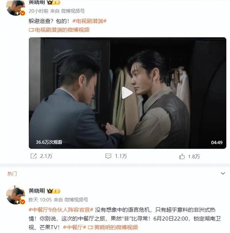The height and width of the screenshot is (233, 230).
Task: Play the 潜渊 video clip
Action: coord(127,93)
